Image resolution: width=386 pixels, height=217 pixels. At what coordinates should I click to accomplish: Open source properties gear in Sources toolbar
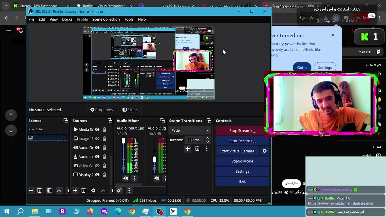tap(93, 190)
